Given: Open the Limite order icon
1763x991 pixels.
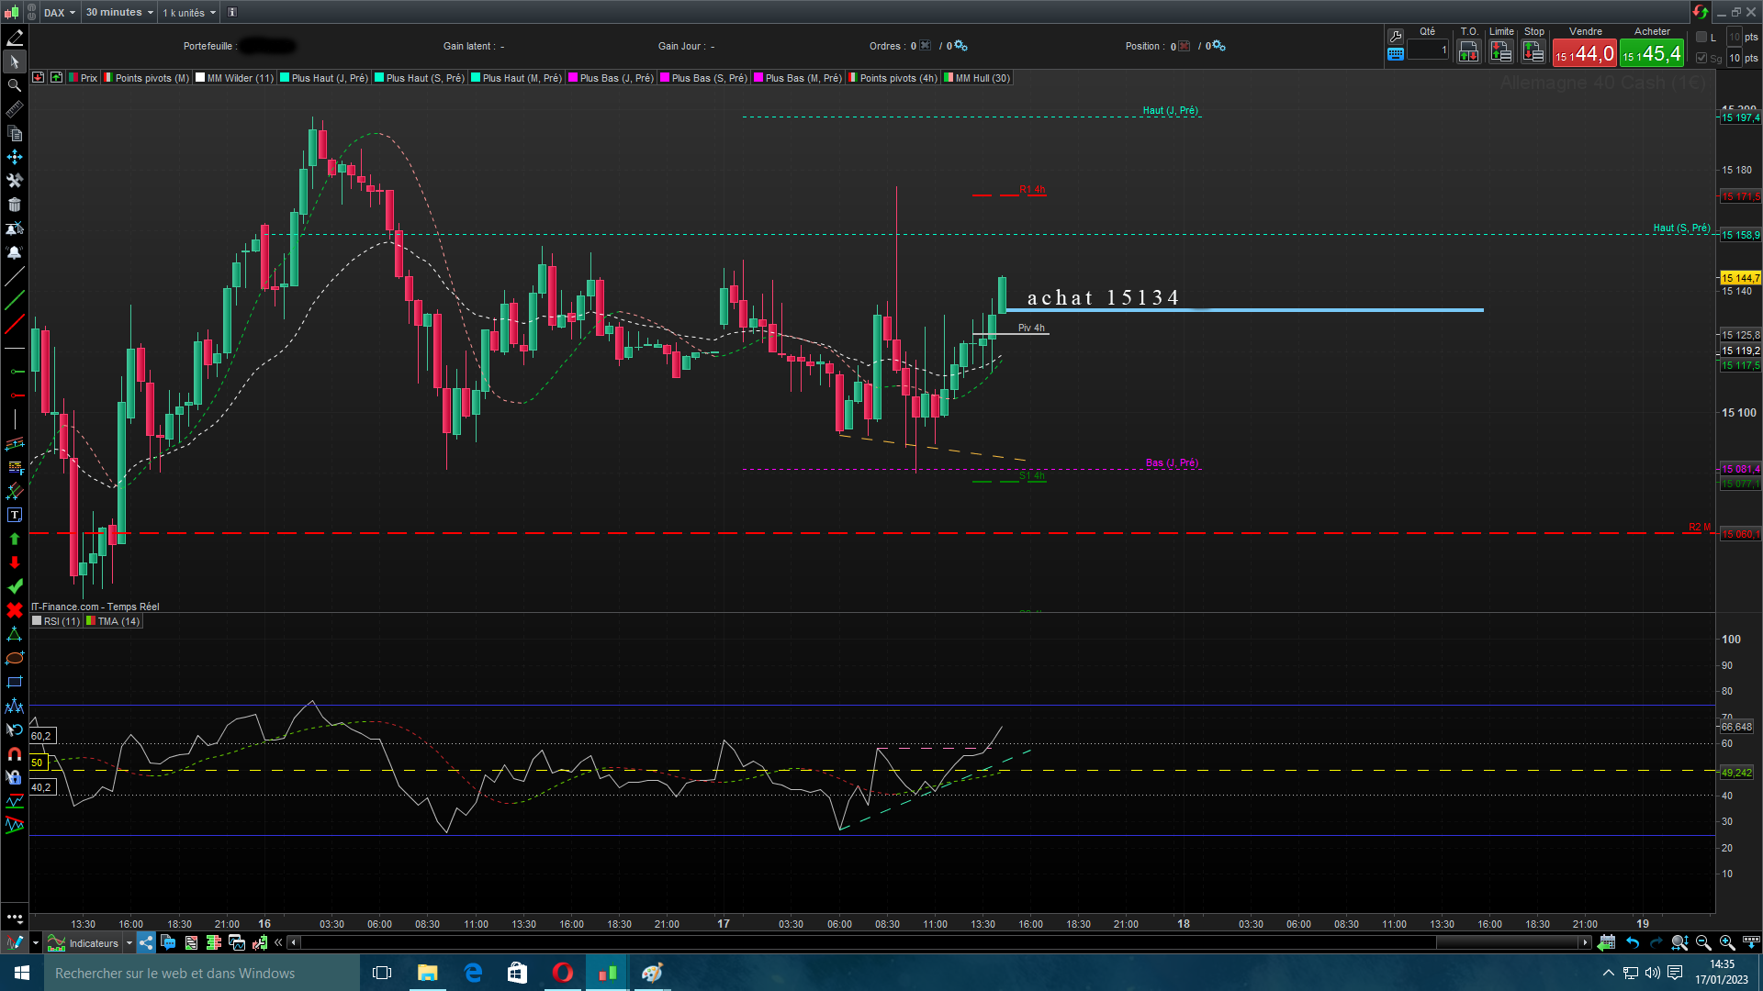Looking at the screenshot, I should click(x=1501, y=52).
